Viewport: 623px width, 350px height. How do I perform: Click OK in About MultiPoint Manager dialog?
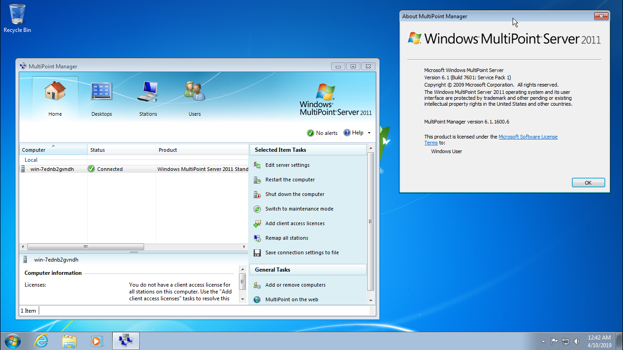(588, 183)
